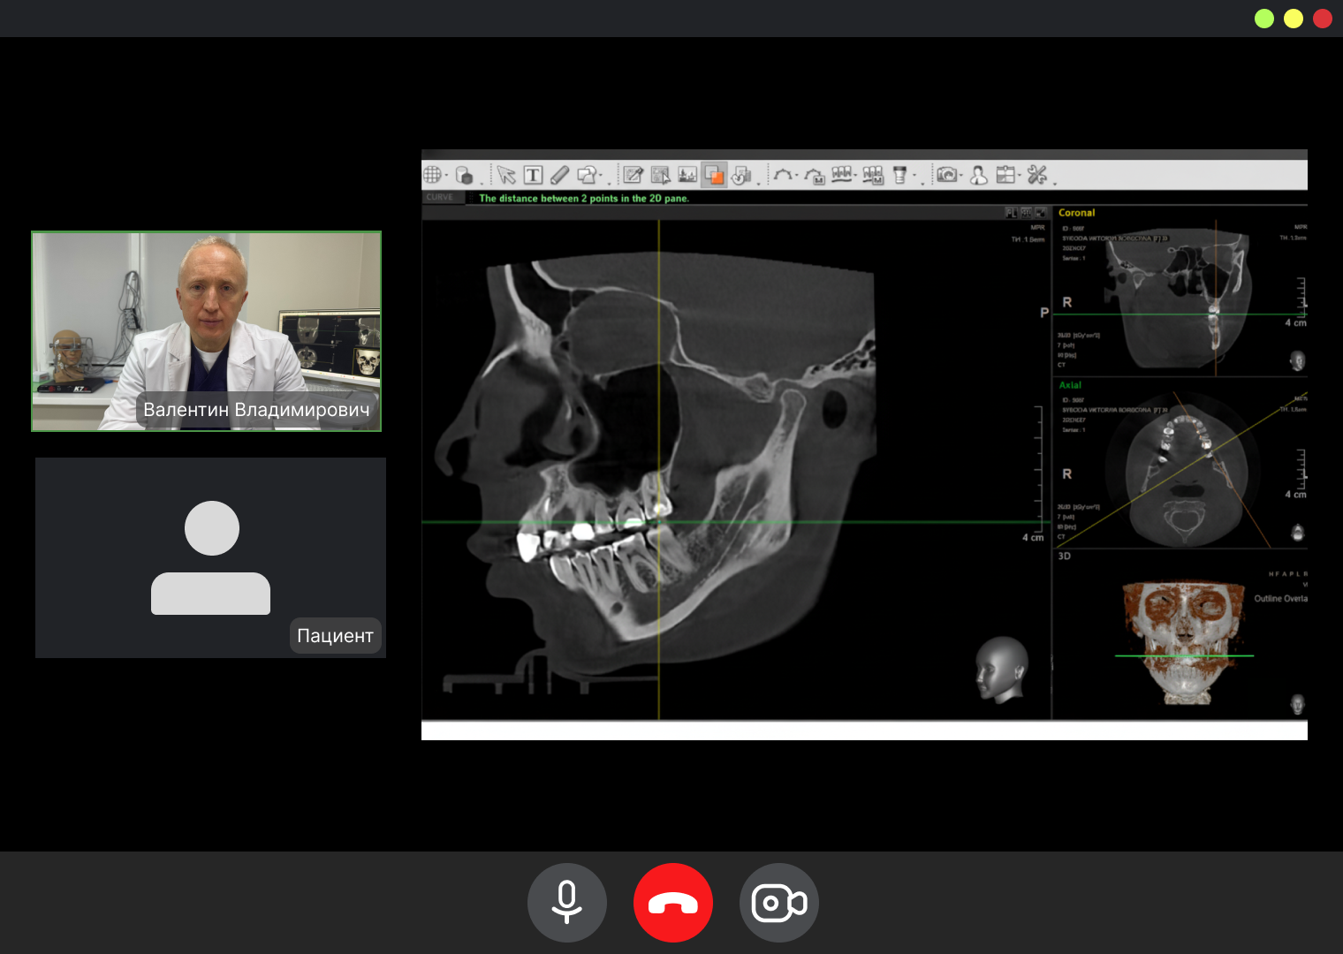Image resolution: width=1343 pixels, height=954 pixels.
Task: Select the dental implant tool
Action: coord(899,175)
